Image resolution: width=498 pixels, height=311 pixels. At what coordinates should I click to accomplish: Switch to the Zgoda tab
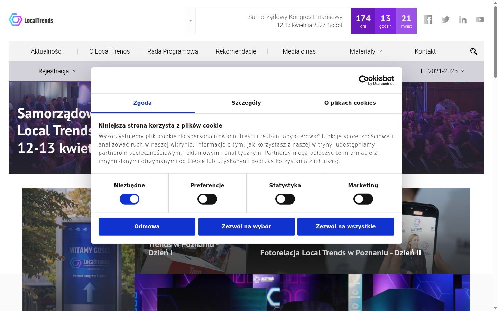pyautogui.click(x=142, y=103)
